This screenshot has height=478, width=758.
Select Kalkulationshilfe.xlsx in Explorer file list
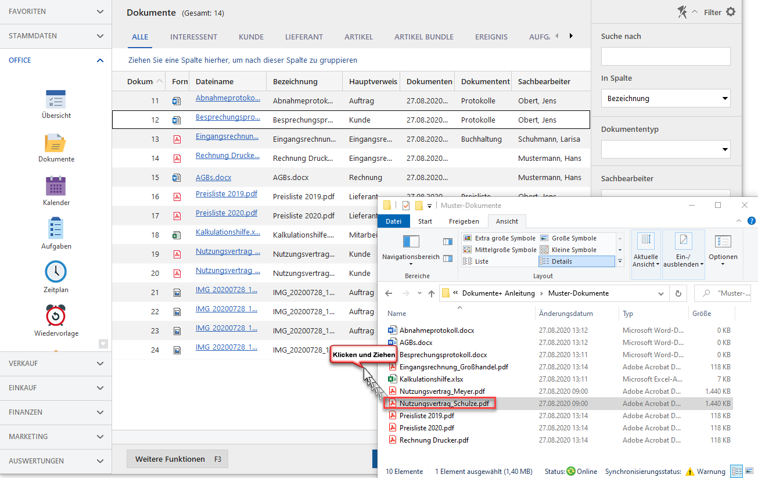point(431,379)
